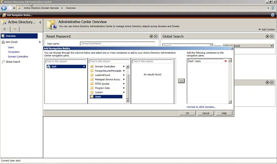
Task: Click third column Find in this column field
Action: point(152,61)
